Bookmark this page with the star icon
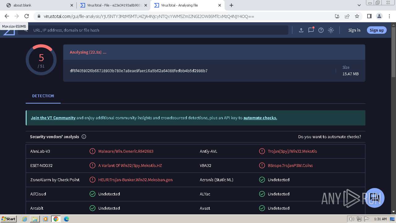 tap(357, 16)
